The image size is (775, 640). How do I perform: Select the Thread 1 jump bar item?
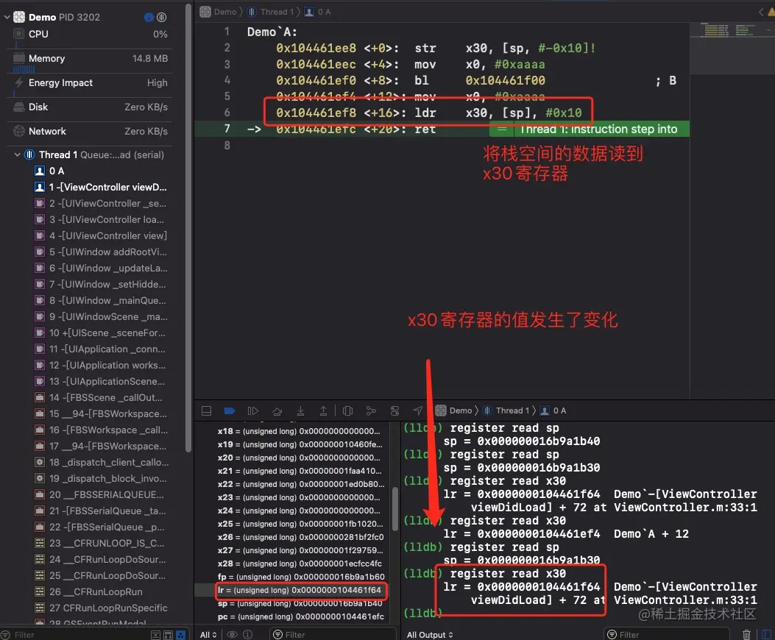click(272, 11)
